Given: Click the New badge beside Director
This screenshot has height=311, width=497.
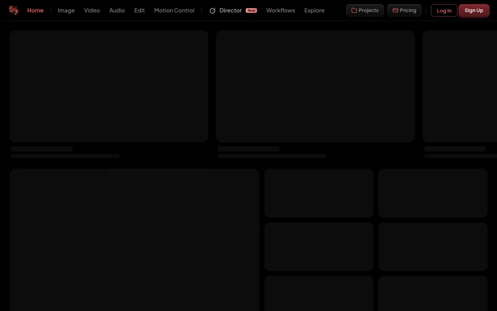Looking at the screenshot, I should coord(251,10).
